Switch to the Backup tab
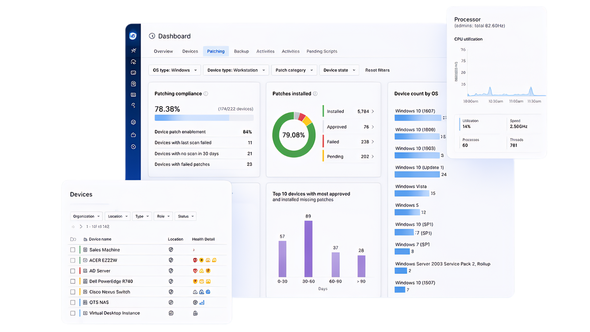The height and width of the screenshot is (332, 590). pos(241,51)
